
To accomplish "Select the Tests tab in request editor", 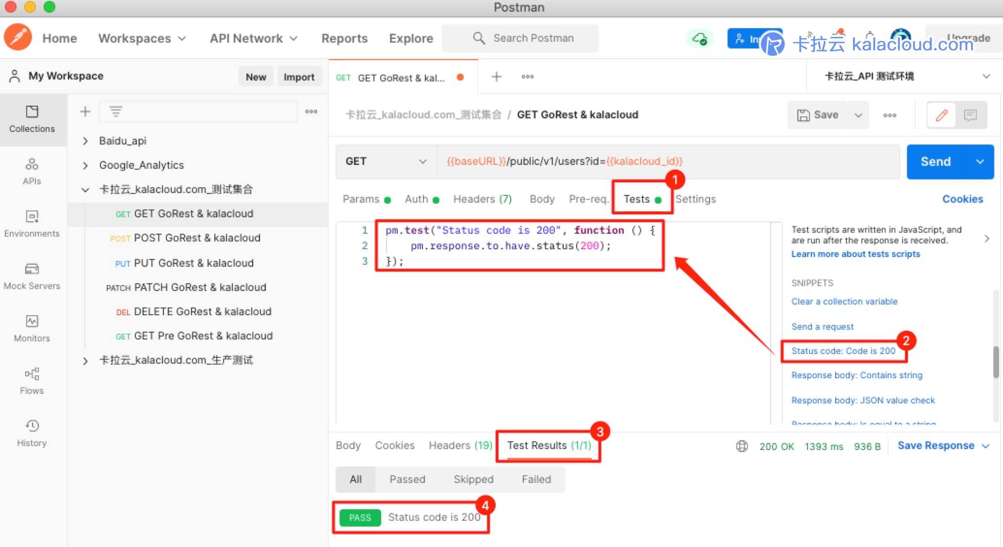I will (x=636, y=199).
